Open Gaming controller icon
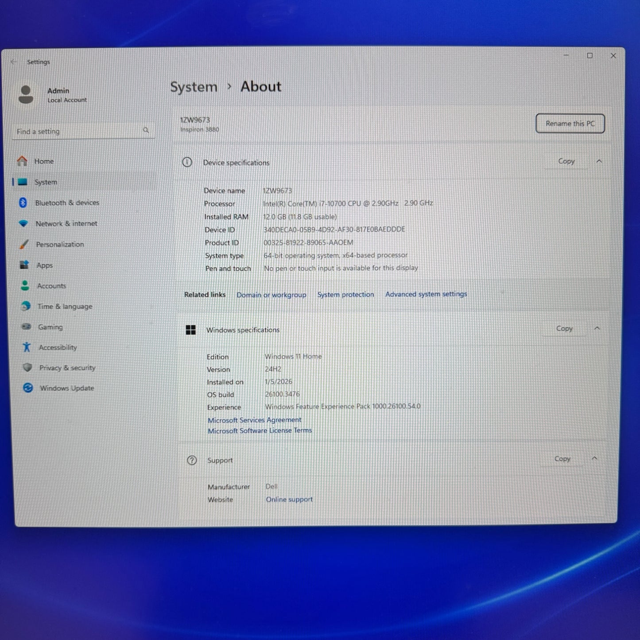 point(27,327)
